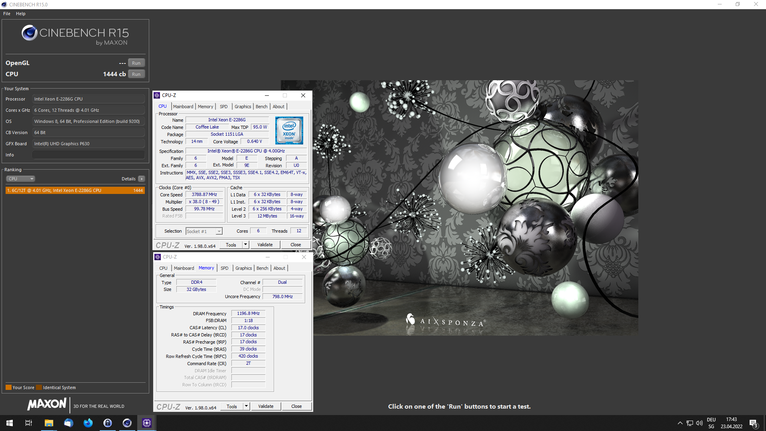The height and width of the screenshot is (431, 766).
Task: Click Tools button in lower CPU-Z window
Action: pos(232,407)
